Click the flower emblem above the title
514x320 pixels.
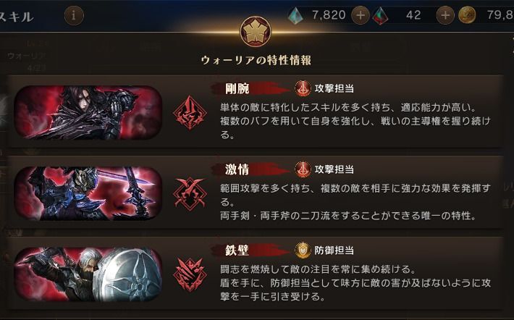point(256,32)
